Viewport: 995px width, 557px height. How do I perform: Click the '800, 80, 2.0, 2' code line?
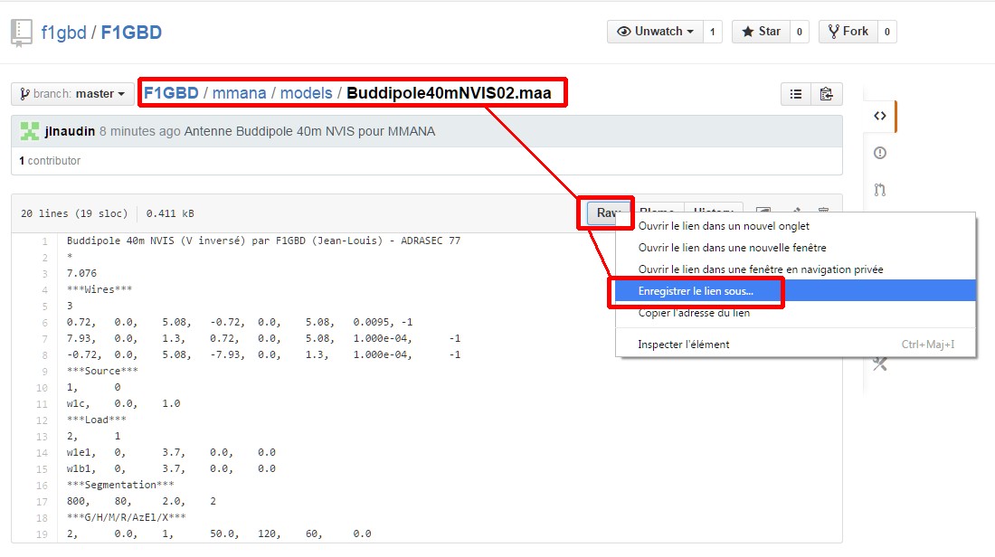coord(141,501)
